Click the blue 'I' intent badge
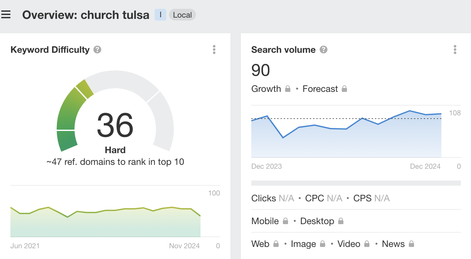 pyautogui.click(x=160, y=15)
